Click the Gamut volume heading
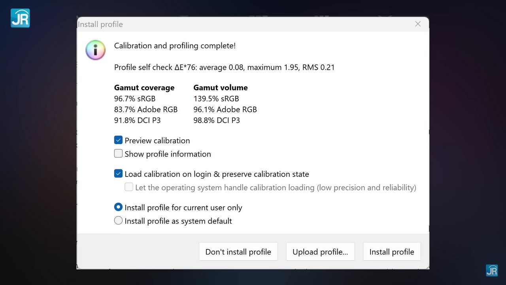 [220, 87]
